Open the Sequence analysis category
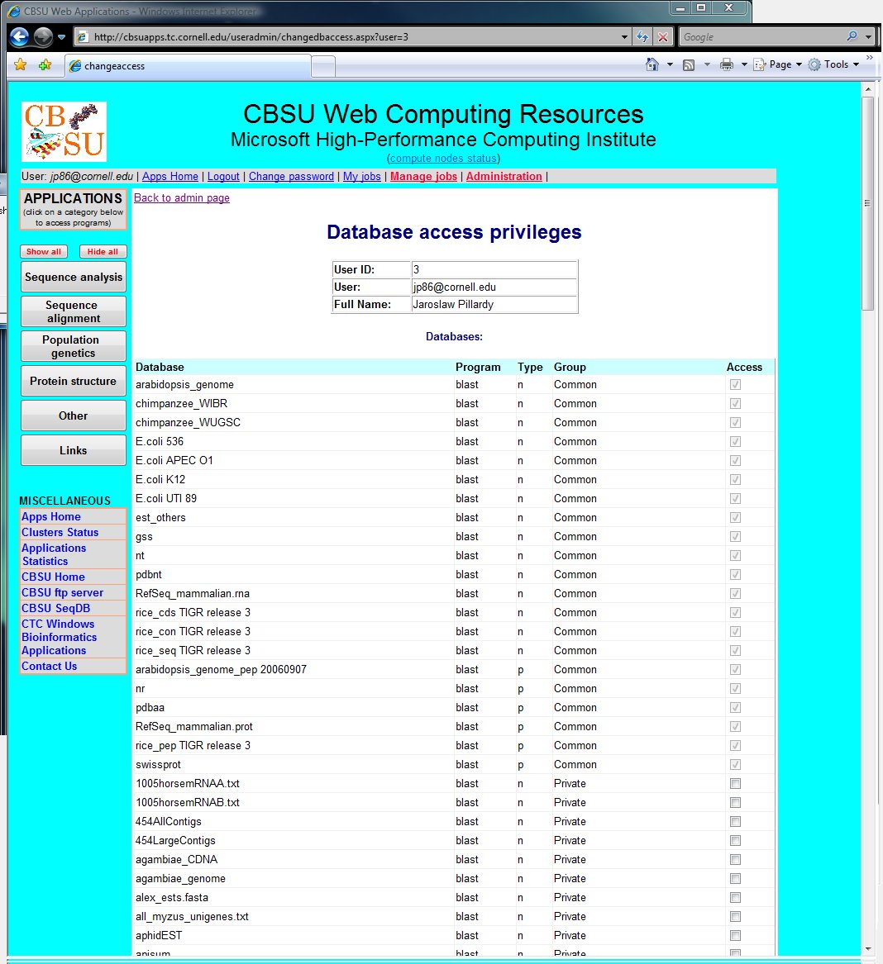The width and height of the screenshot is (883, 964). pyautogui.click(x=74, y=278)
